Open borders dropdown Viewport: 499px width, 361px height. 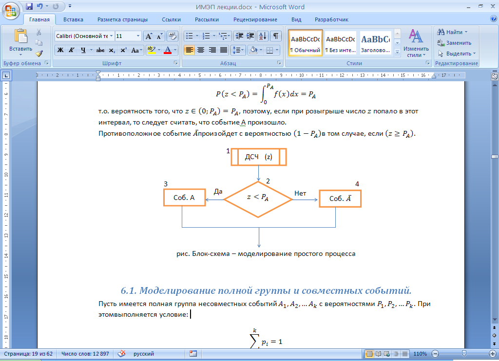coord(277,50)
